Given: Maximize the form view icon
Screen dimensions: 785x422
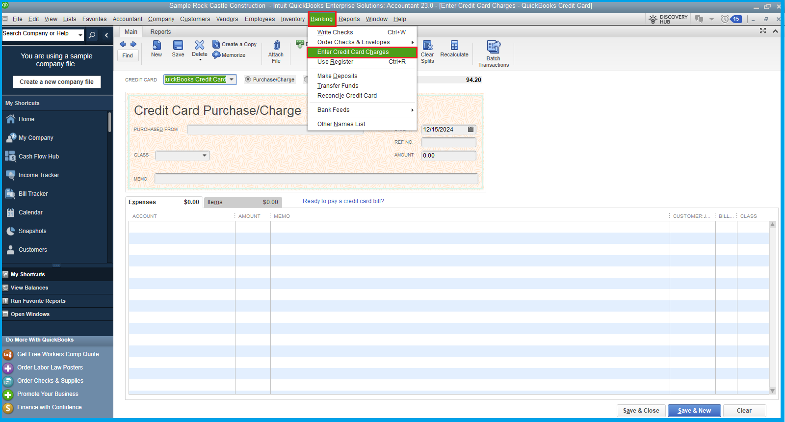Looking at the screenshot, I should pyautogui.click(x=763, y=31).
